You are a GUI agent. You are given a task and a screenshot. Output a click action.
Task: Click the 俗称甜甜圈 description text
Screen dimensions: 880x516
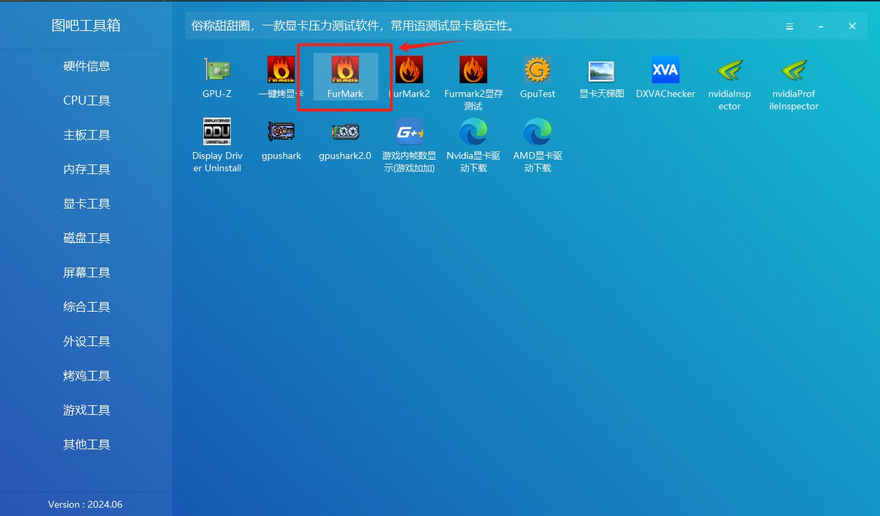click(x=354, y=26)
